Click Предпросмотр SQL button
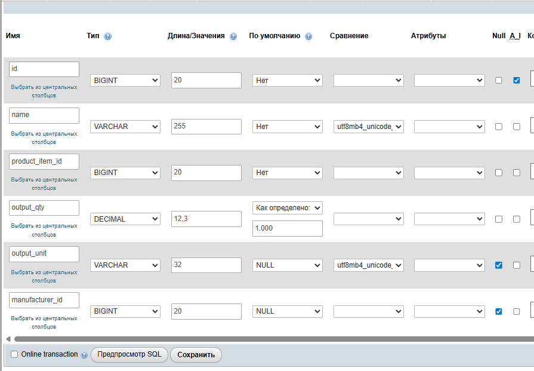 tap(129, 354)
